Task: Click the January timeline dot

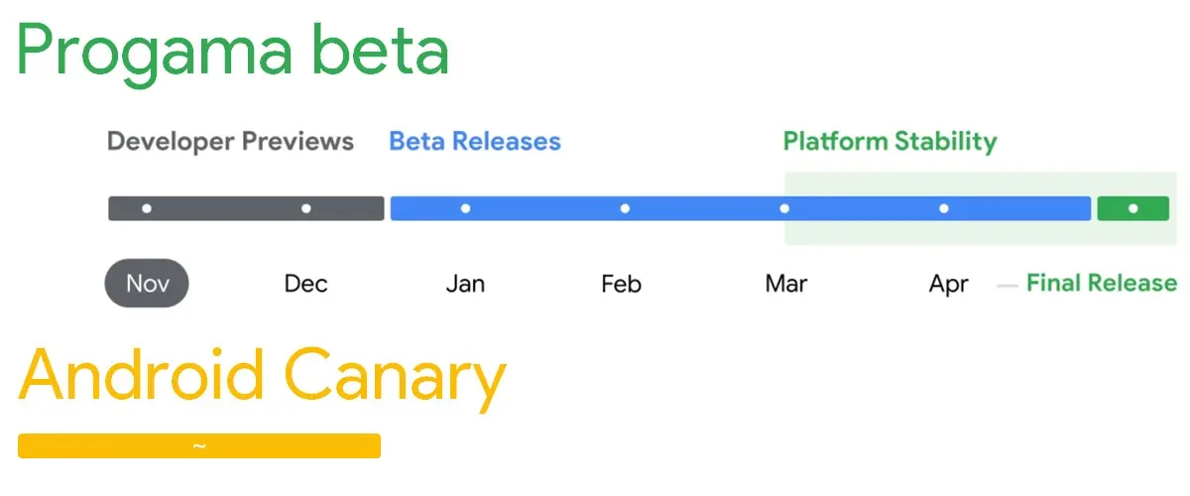Action: 465,208
